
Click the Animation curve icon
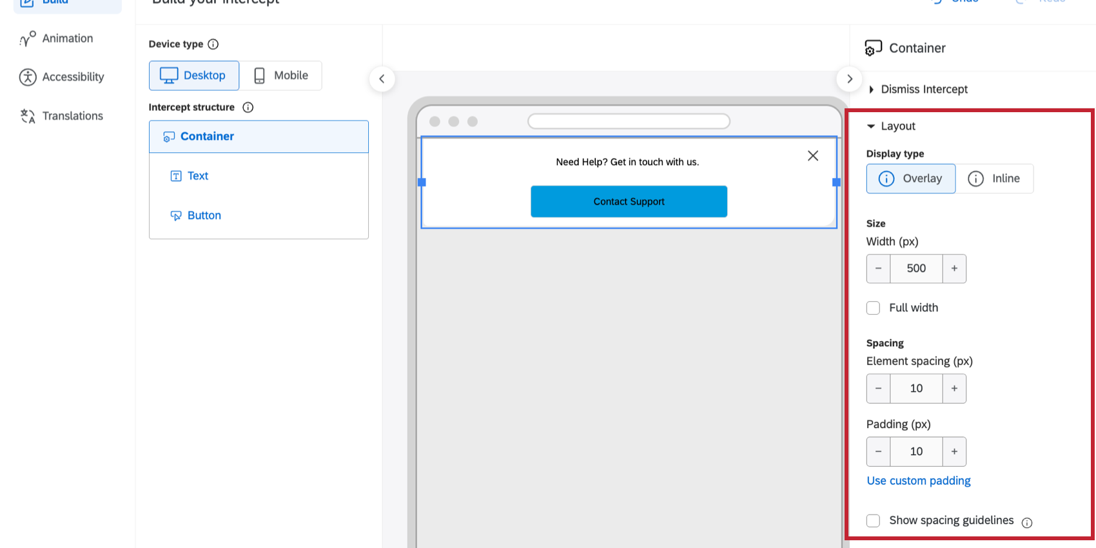(x=28, y=39)
